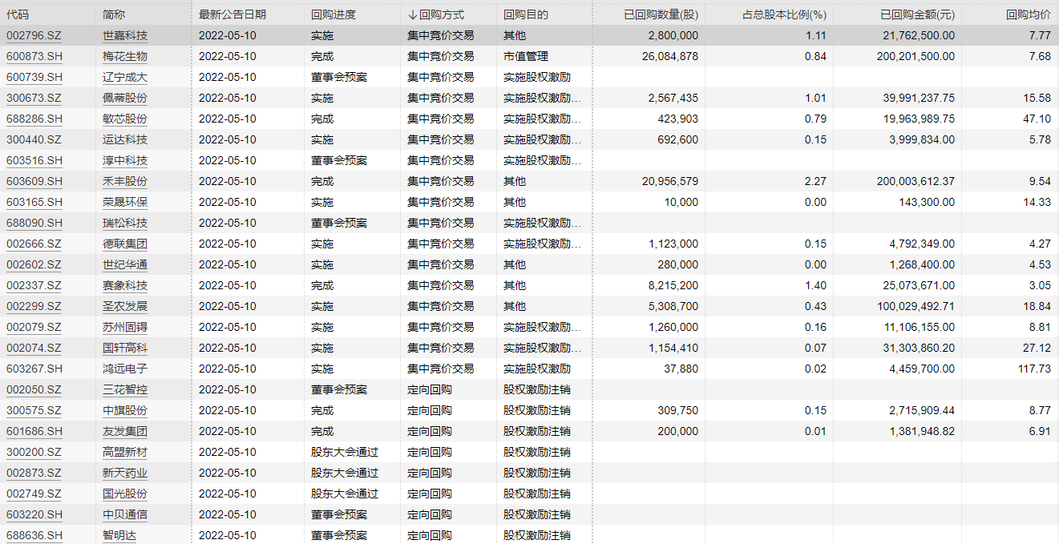Screen dimensions: 1059x544
Task: Click average price 47.10
Action: [1037, 119]
